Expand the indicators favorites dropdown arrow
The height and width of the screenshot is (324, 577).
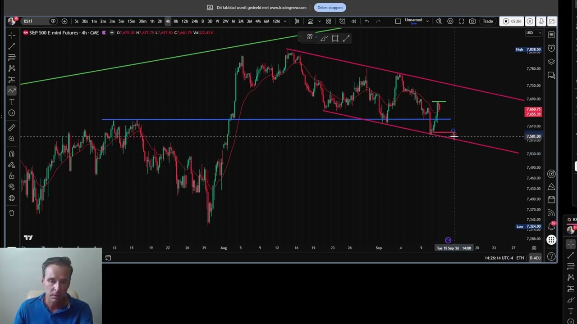click(319, 21)
